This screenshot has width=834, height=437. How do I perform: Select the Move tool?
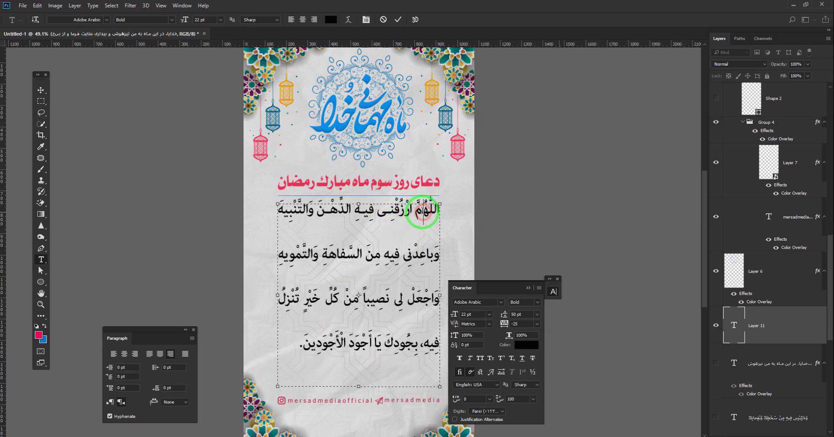41,90
